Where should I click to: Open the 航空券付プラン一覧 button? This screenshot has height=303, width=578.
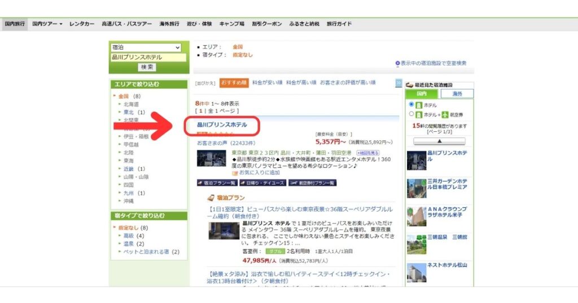313,183
